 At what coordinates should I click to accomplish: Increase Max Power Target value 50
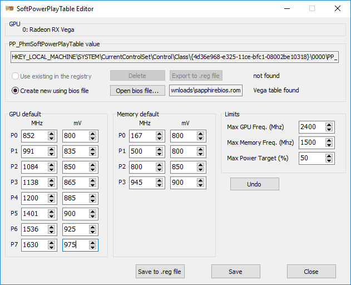coord(329,156)
